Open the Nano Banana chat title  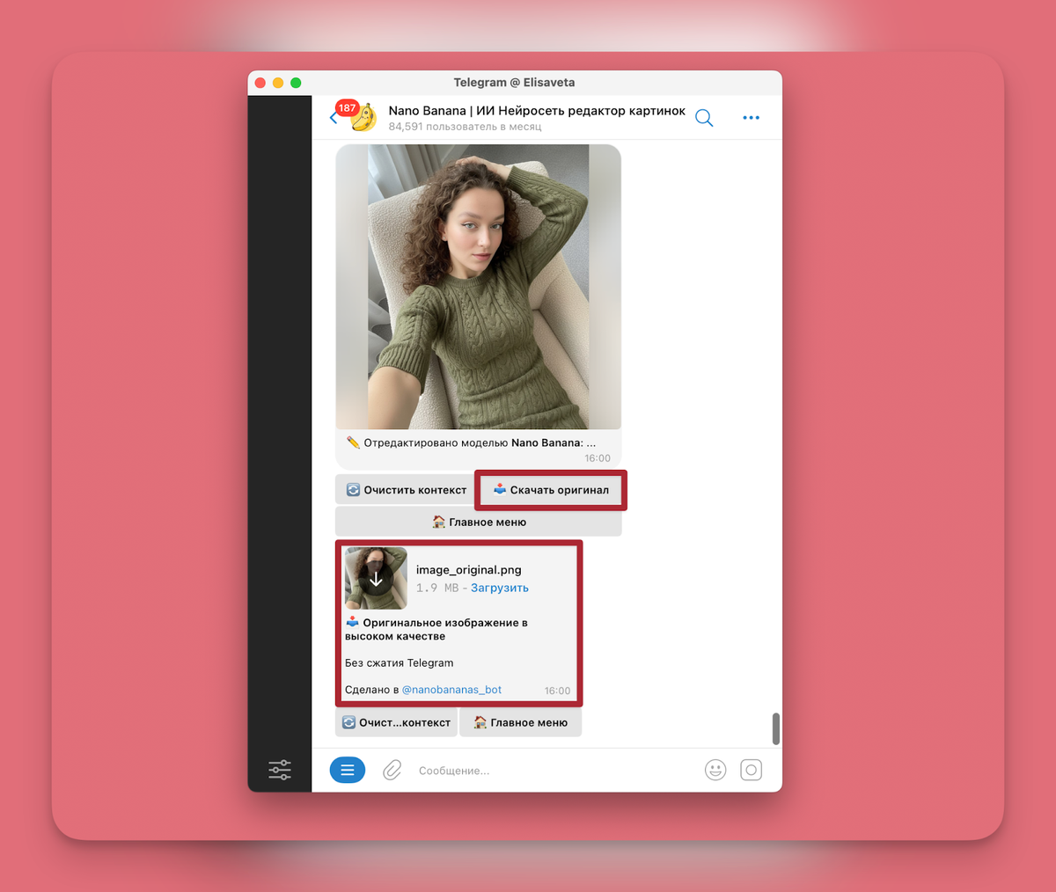(537, 111)
